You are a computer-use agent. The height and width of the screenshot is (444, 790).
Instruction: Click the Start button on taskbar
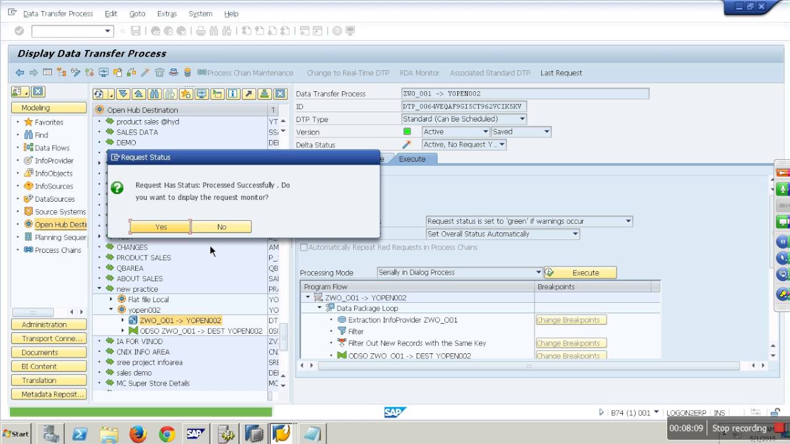pyautogui.click(x=16, y=434)
